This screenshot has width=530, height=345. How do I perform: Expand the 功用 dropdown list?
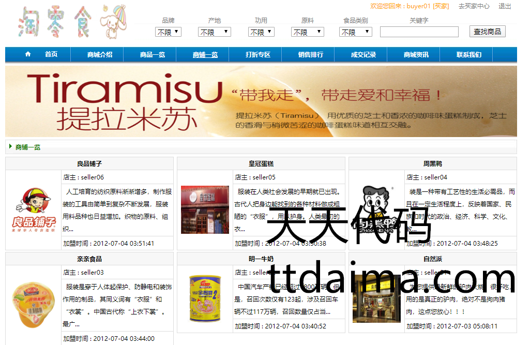point(261,32)
